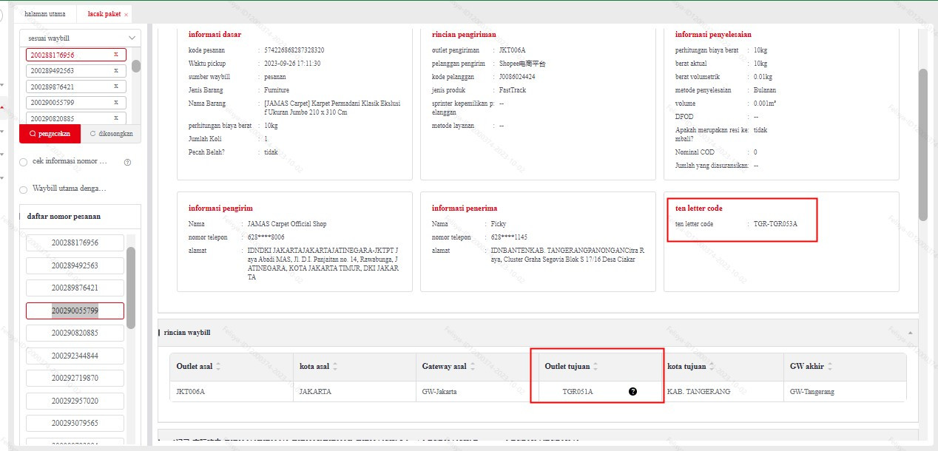Click the FastTrack jenis produk value
The image size is (938, 451).
pyautogui.click(x=513, y=90)
